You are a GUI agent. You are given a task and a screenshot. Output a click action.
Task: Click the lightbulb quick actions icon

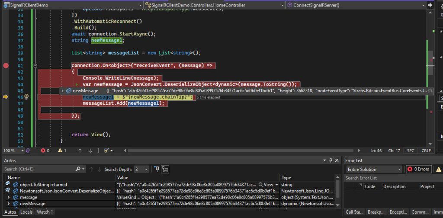[x=26, y=97]
